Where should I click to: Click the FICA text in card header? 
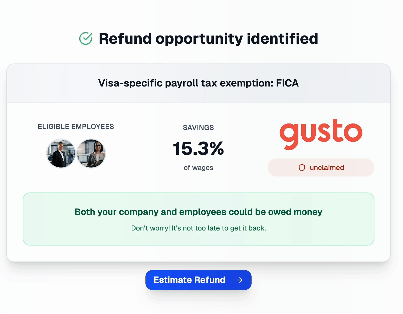click(x=287, y=83)
